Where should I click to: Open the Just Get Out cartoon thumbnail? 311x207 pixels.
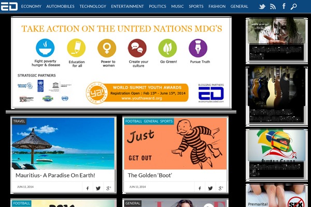tap(175, 144)
